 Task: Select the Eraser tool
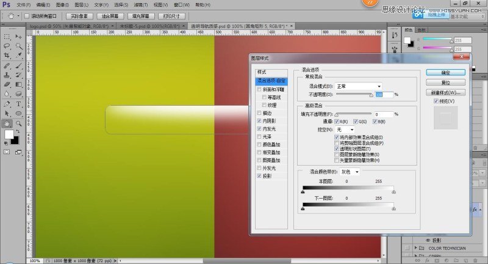7,84
